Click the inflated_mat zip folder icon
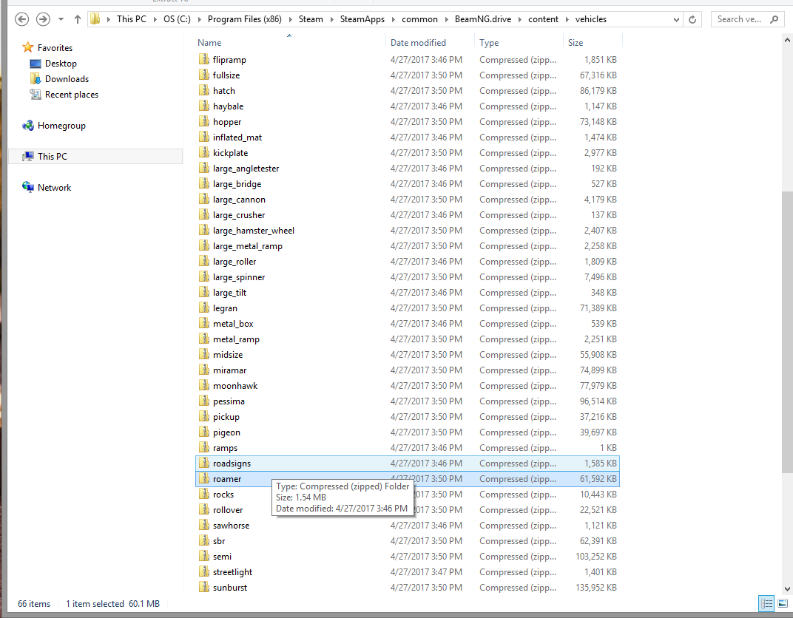This screenshot has height=618, width=793. pos(204,137)
